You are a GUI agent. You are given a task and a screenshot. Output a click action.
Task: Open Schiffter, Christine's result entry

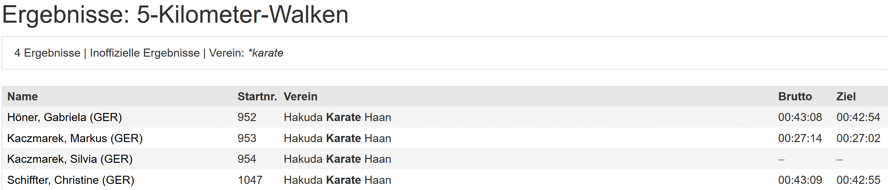(71, 180)
